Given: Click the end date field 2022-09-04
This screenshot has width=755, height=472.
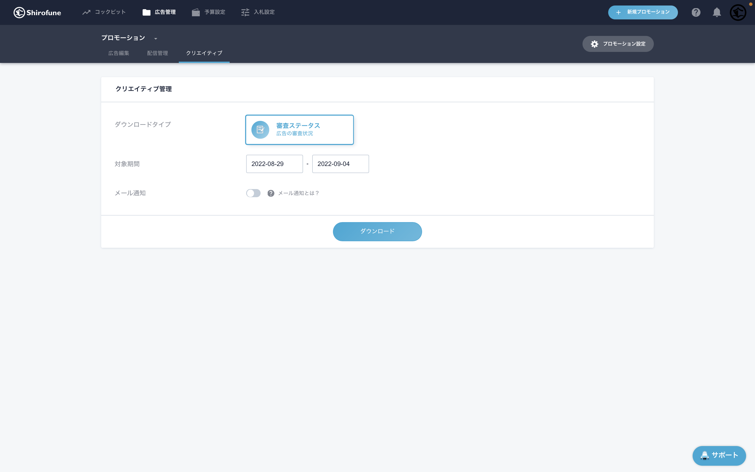Looking at the screenshot, I should tap(340, 164).
